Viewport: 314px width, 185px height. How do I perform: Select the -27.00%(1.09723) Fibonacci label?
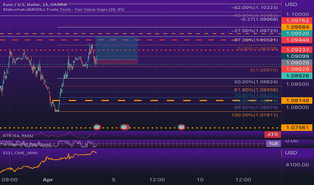click(x=254, y=31)
